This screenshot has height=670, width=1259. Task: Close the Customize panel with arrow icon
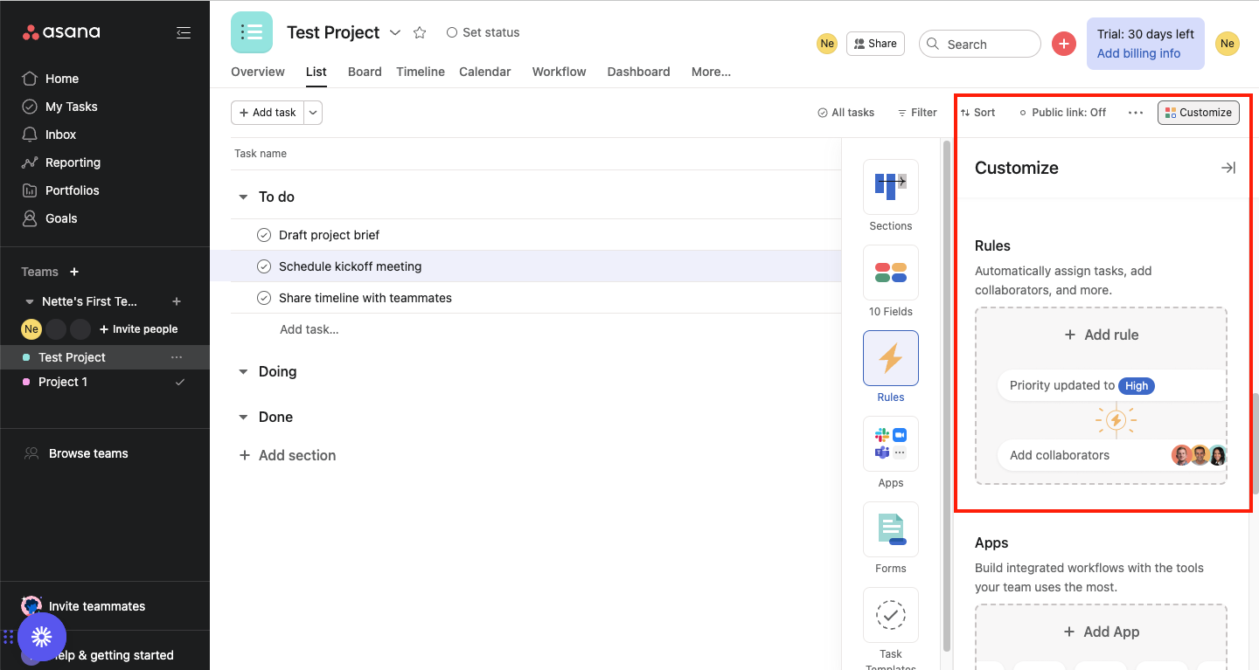pyautogui.click(x=1228, y=168)
